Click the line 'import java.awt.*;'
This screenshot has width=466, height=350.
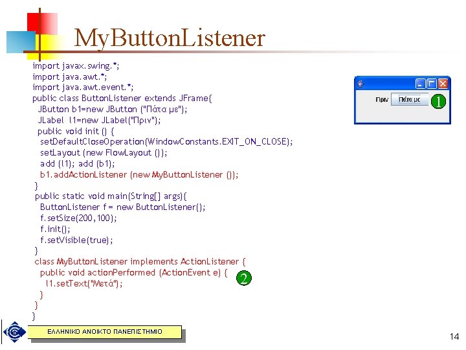[69, 76]
